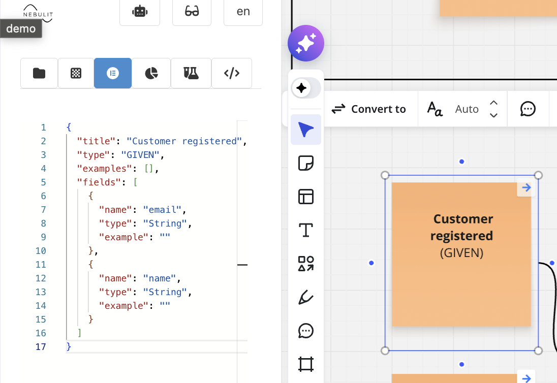Select the cursor pointer tool
This screenshot has height=383, width=557.
[x=306, y=130]
